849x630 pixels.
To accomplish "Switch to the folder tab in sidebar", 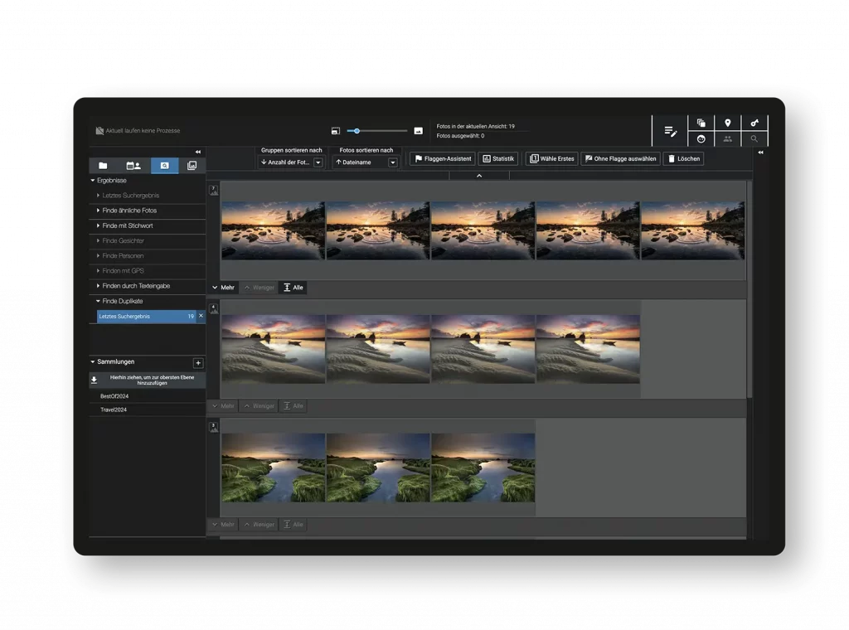I will [x=103, y=166].
